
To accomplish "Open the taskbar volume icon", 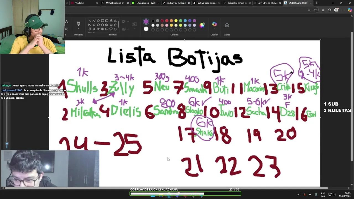I will click(x=334, y=195).
